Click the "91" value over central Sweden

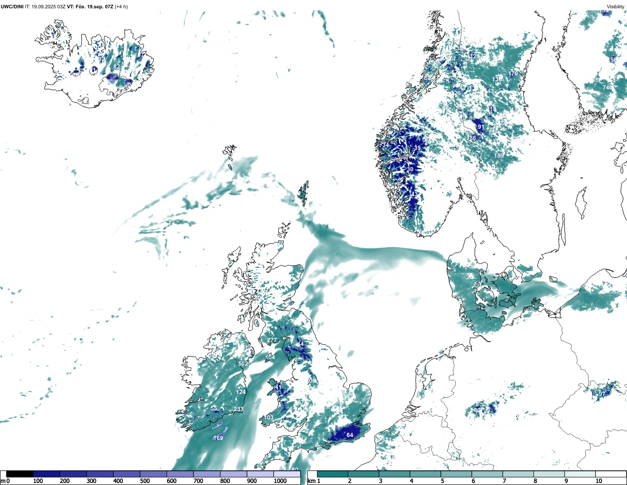pos(481,127)
